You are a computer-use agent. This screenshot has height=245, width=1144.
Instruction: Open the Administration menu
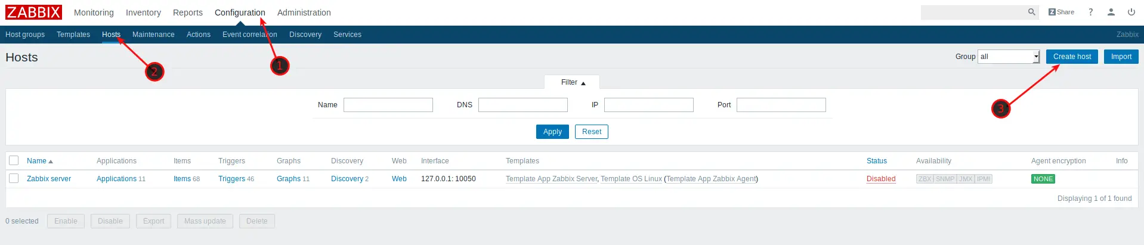tap(304, 13)
